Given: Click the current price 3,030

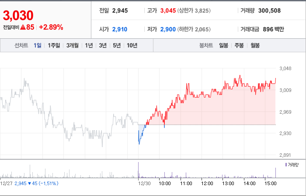Looking at the screenshot, I should 18,15.
